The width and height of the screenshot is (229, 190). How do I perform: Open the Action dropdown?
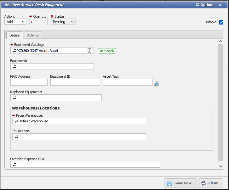[15, 22]
